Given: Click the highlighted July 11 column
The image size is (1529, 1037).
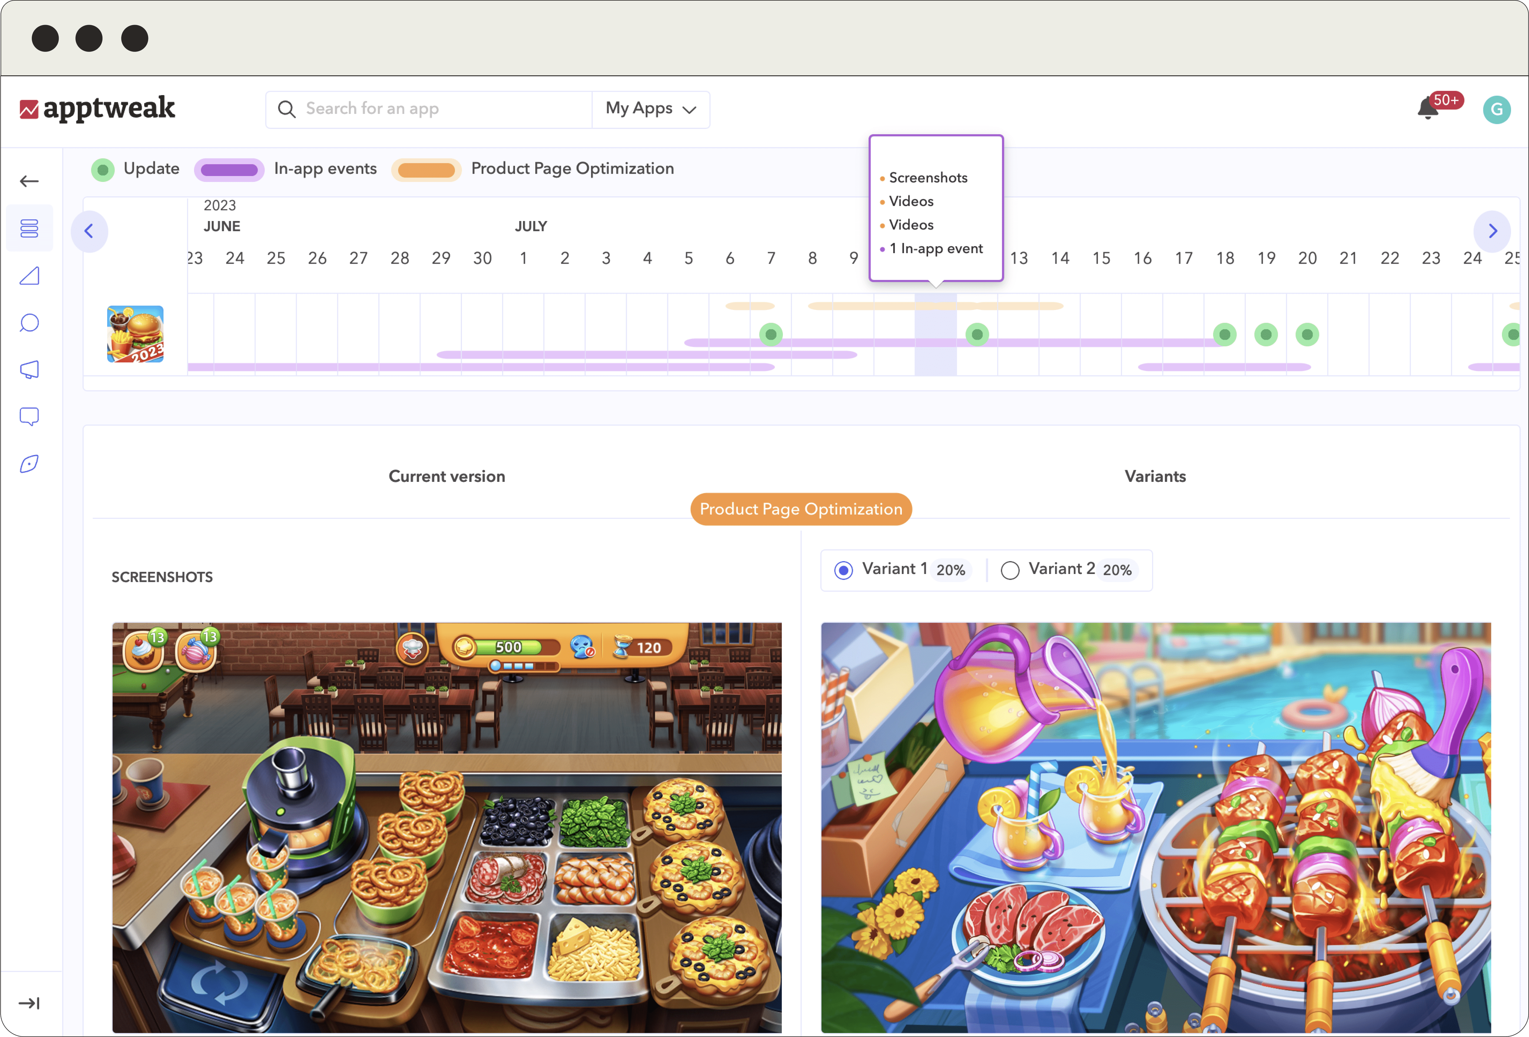Looking at the screenshot, I should (935, 334).
